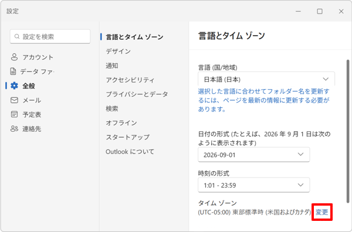
Task: Select the 通知 submenu item
Action: [112, 66]
